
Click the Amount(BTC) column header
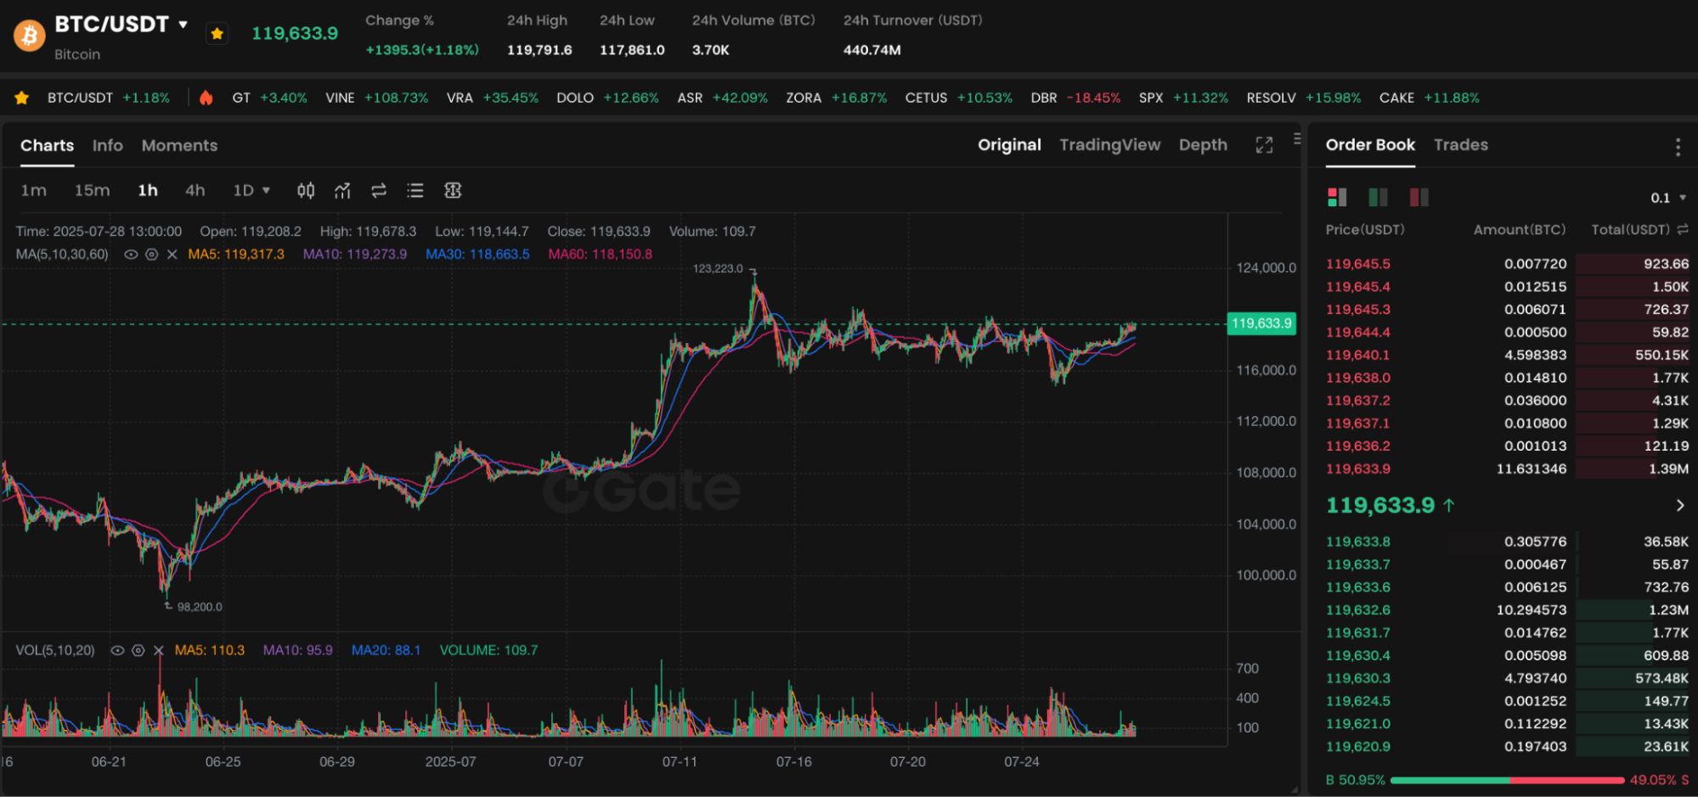click(x=1519, y=229)
